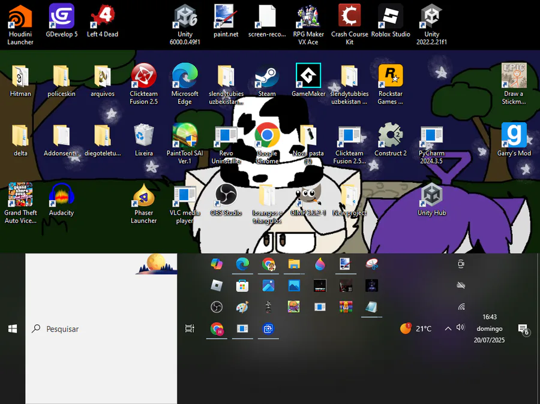Viewport: 540px width, 404px height.
Task: Select the diegoteletu... folder
Action: click(x=103, y=140)
